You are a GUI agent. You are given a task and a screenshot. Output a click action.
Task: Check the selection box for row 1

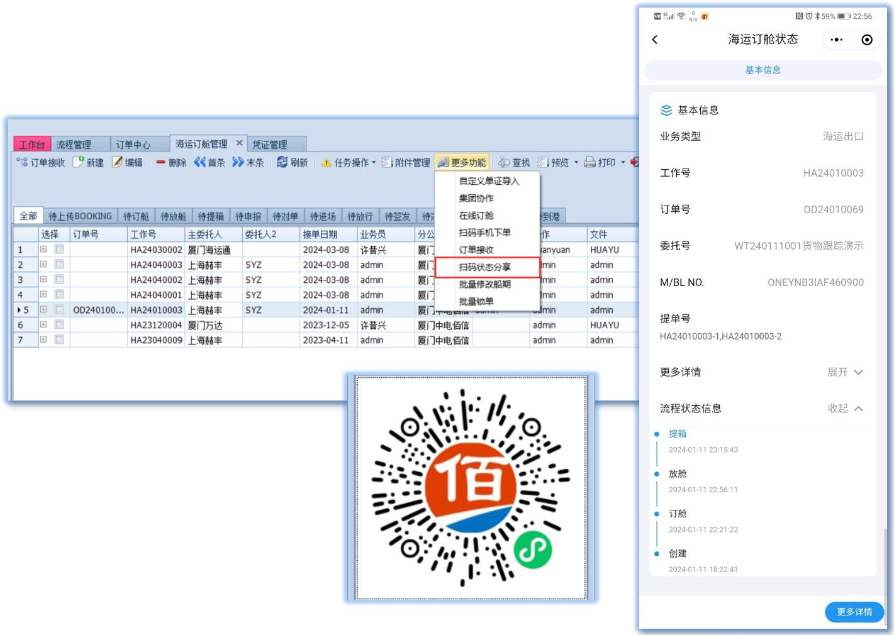[59, 249]
